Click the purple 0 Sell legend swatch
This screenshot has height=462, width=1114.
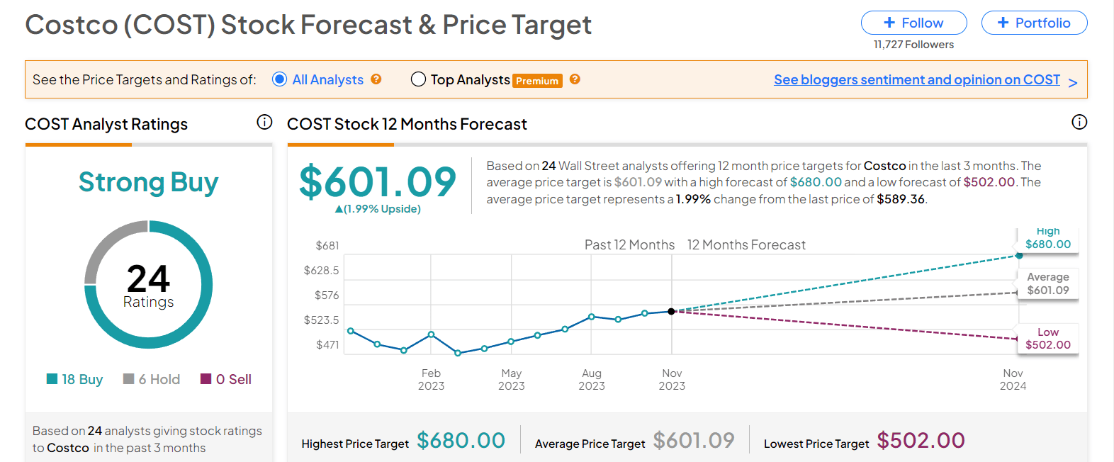click(206, 379)
